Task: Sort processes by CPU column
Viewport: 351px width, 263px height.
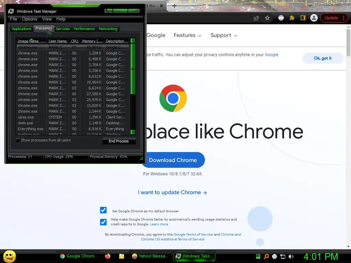Action: click(74, 41)
